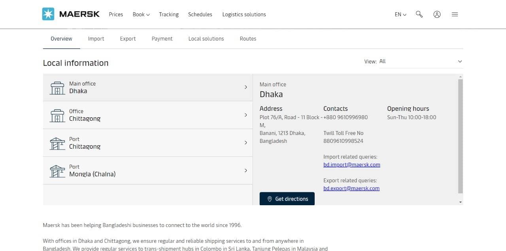The height and width of the screenshot is (251, 506).
Task: Open bd.export@maersk.com email link
Action: 351,189
